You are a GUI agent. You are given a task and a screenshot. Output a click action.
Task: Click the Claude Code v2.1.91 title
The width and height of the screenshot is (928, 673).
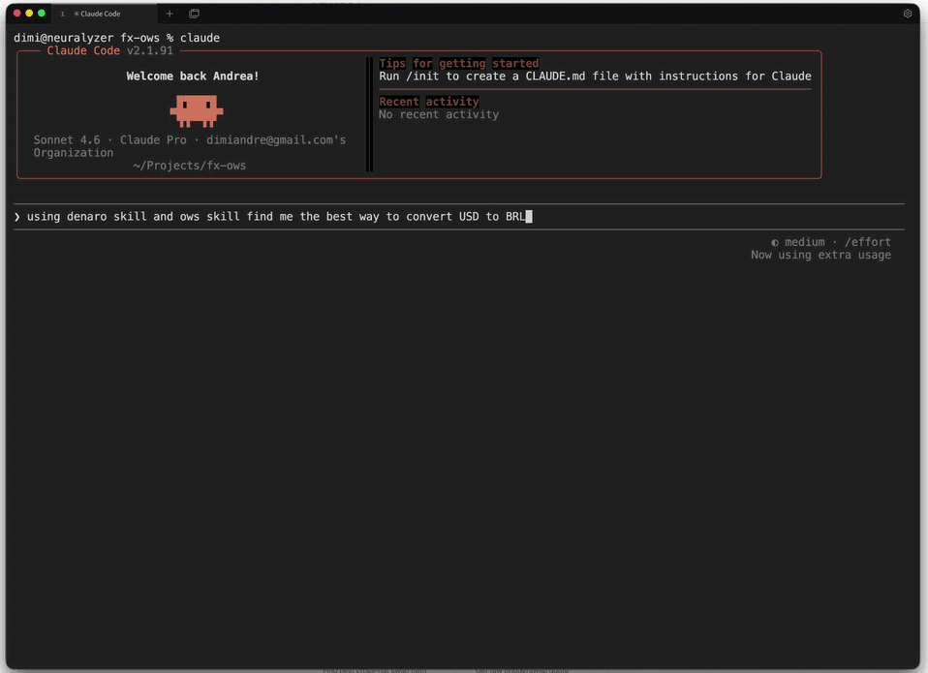(110, 51)
